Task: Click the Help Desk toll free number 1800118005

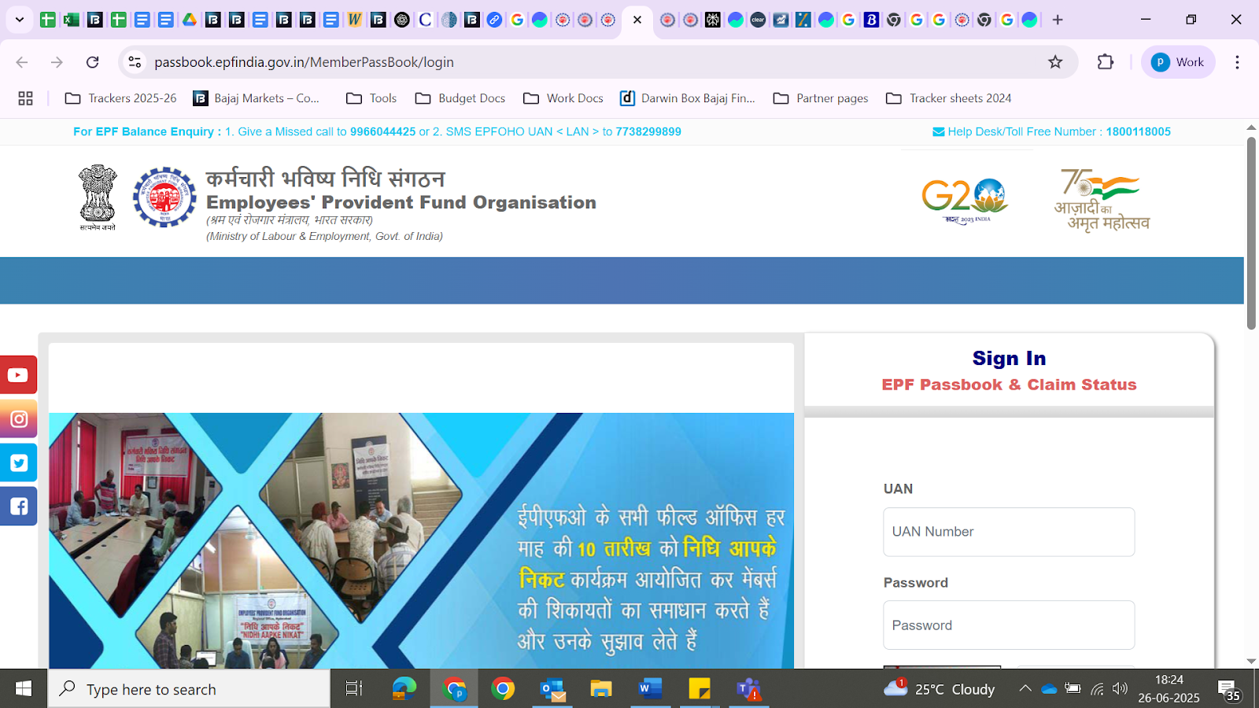Action: [1138, 131]
